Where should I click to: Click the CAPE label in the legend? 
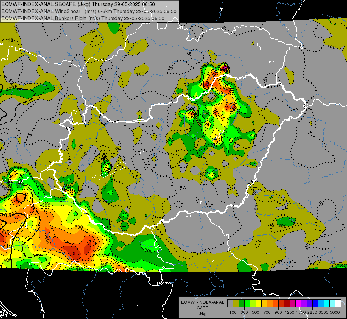(202, 308)
